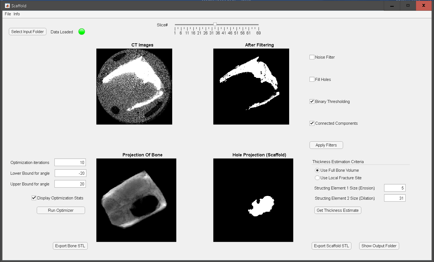Open the File menu
The image size is (434, 262).
(x=8, y=14)
